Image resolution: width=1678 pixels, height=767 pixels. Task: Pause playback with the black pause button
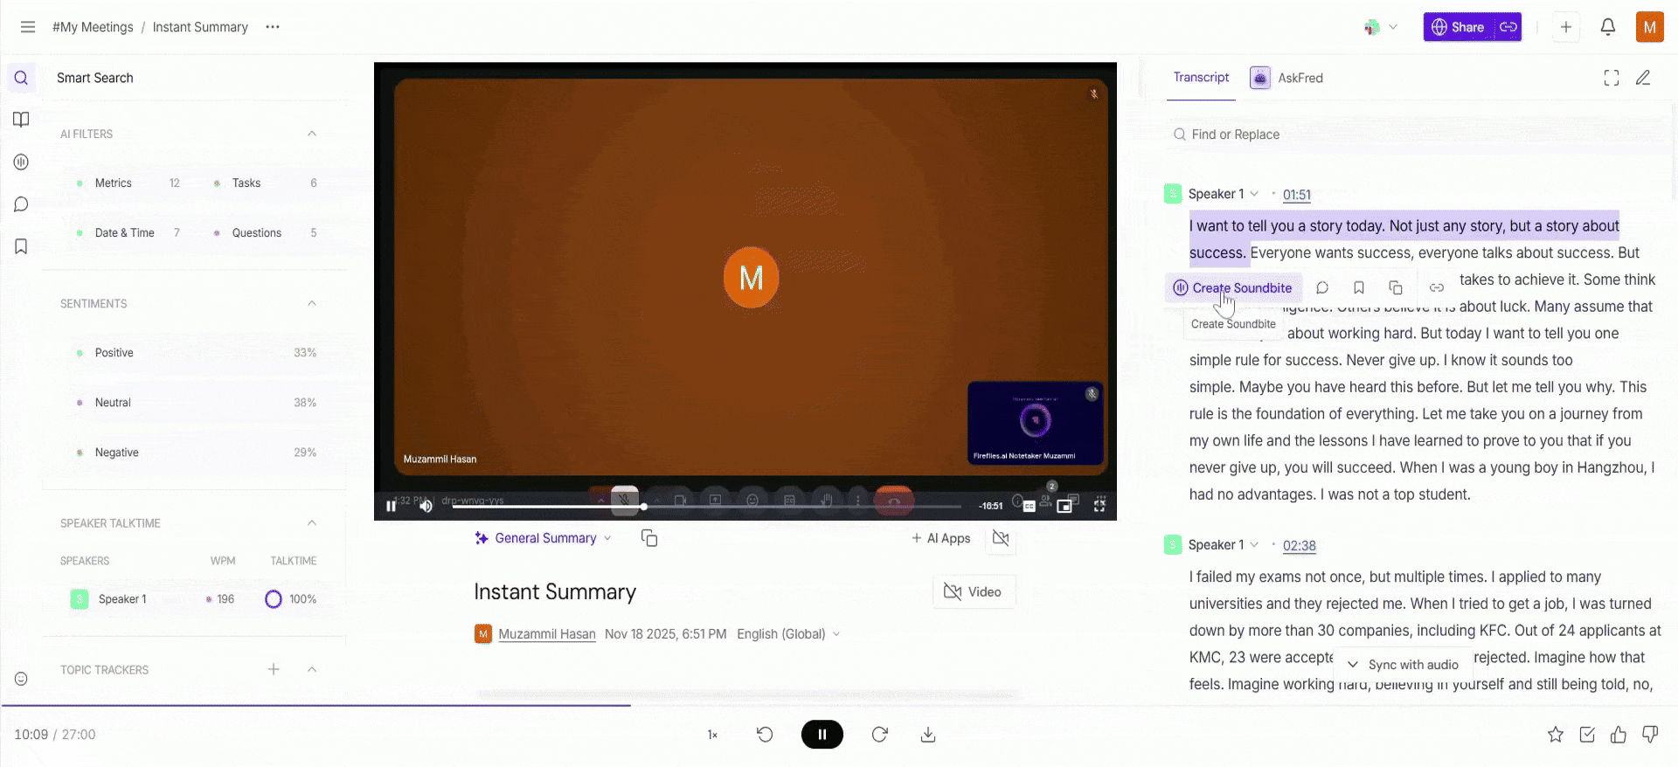[822, 735]
